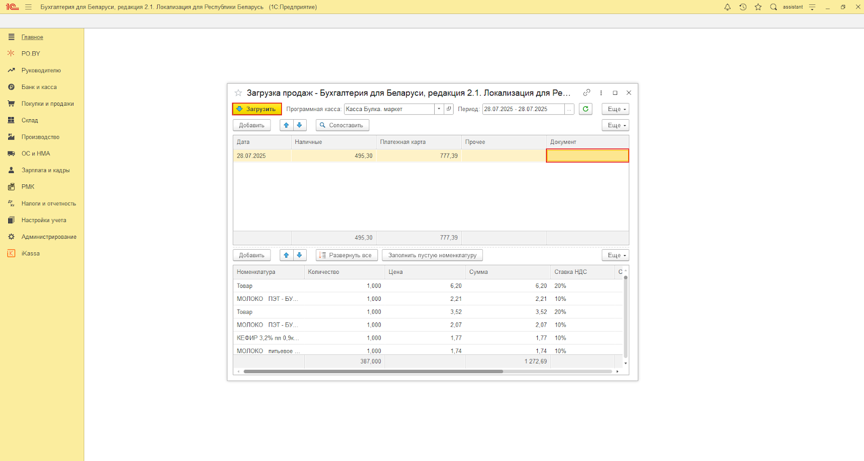Screen dimensions: 864x461
Task: Click the vertical scrollbar of the items table
Action: [626, 316]
